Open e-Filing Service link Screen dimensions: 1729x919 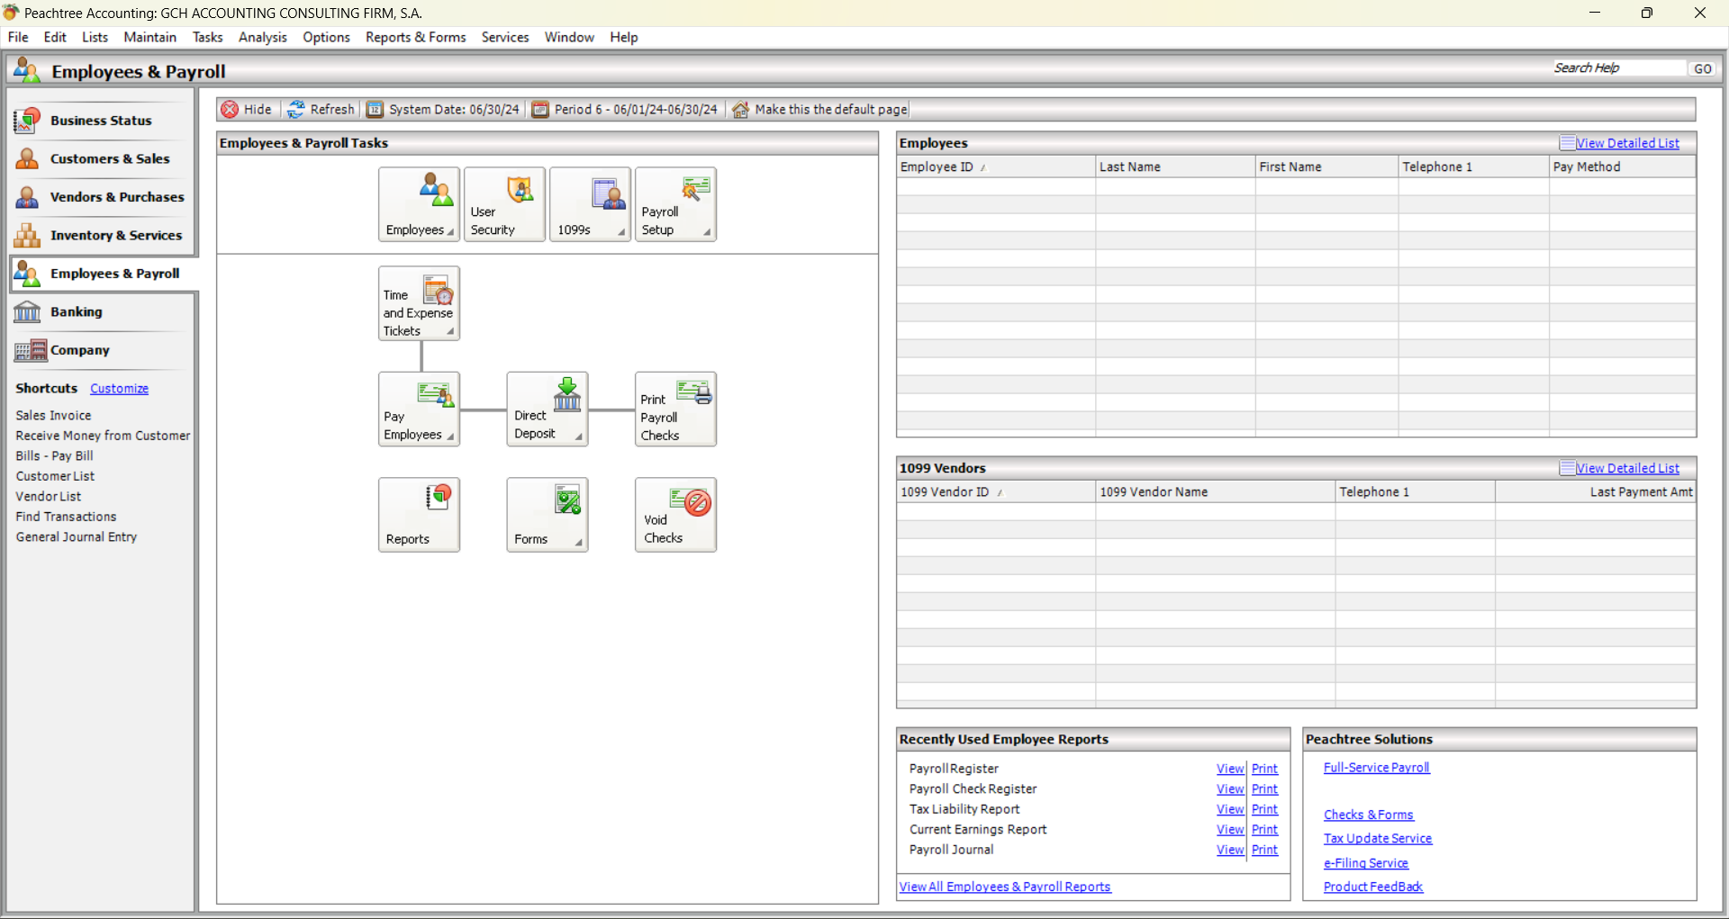tap(1365, 863)
